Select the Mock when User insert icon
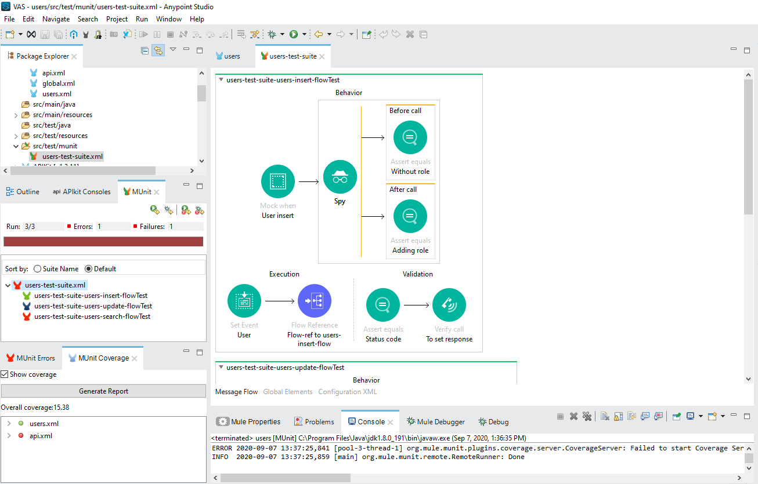The width and height of the screenshot is (758, 484). (x=277, y=182)
